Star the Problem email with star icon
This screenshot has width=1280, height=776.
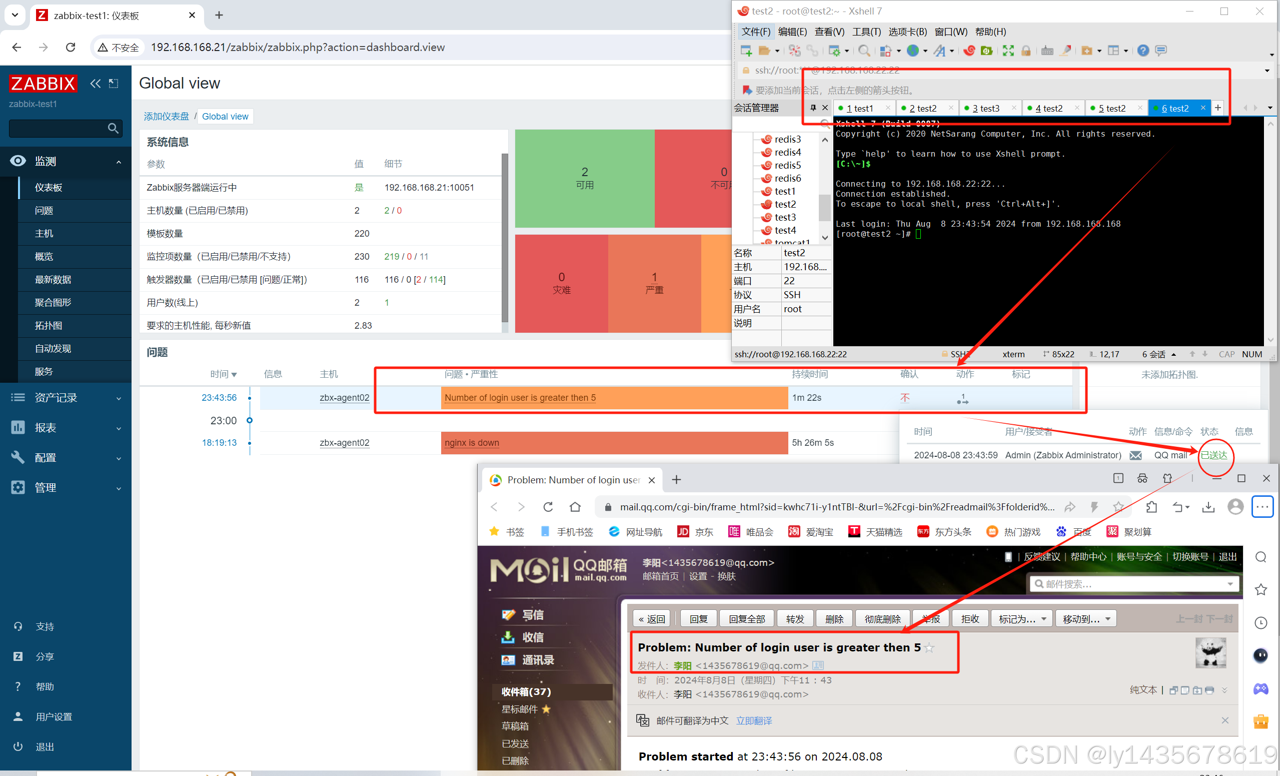[929, 647]
